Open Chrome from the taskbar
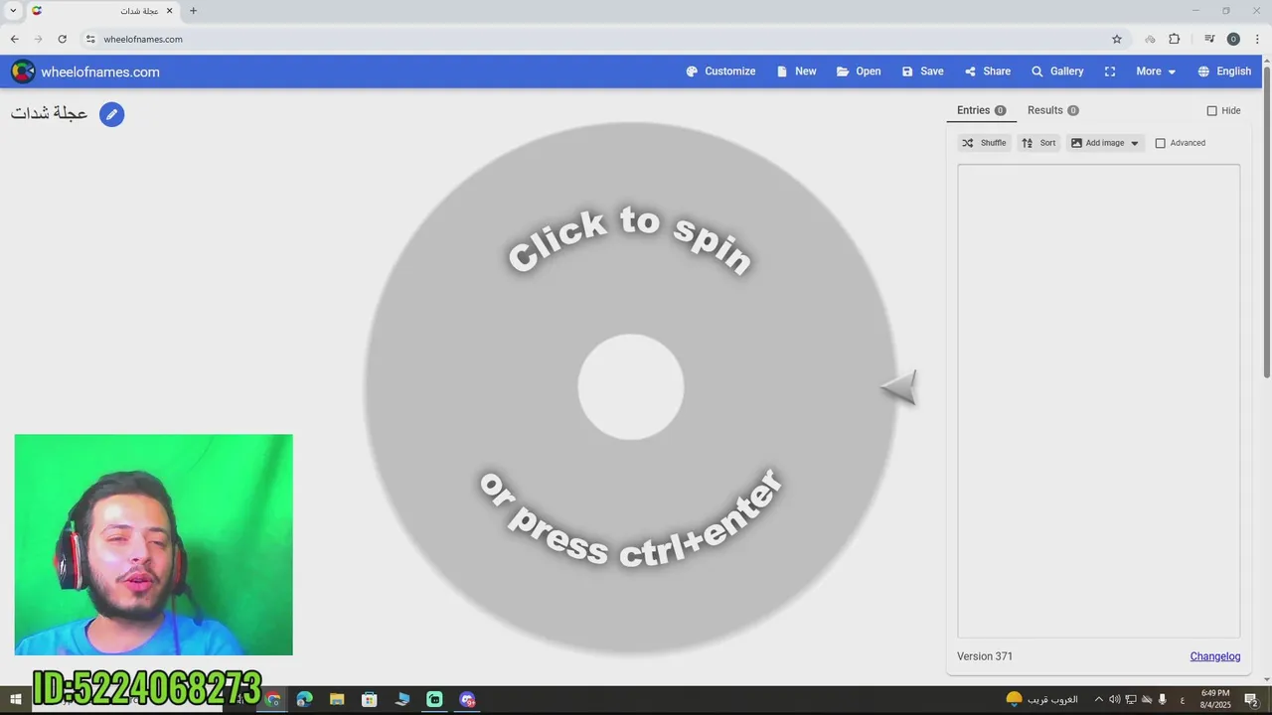The image size is (1272, 715). coord(272,699)
